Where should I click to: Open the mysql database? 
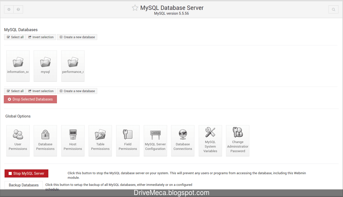[x=45, y=65]
